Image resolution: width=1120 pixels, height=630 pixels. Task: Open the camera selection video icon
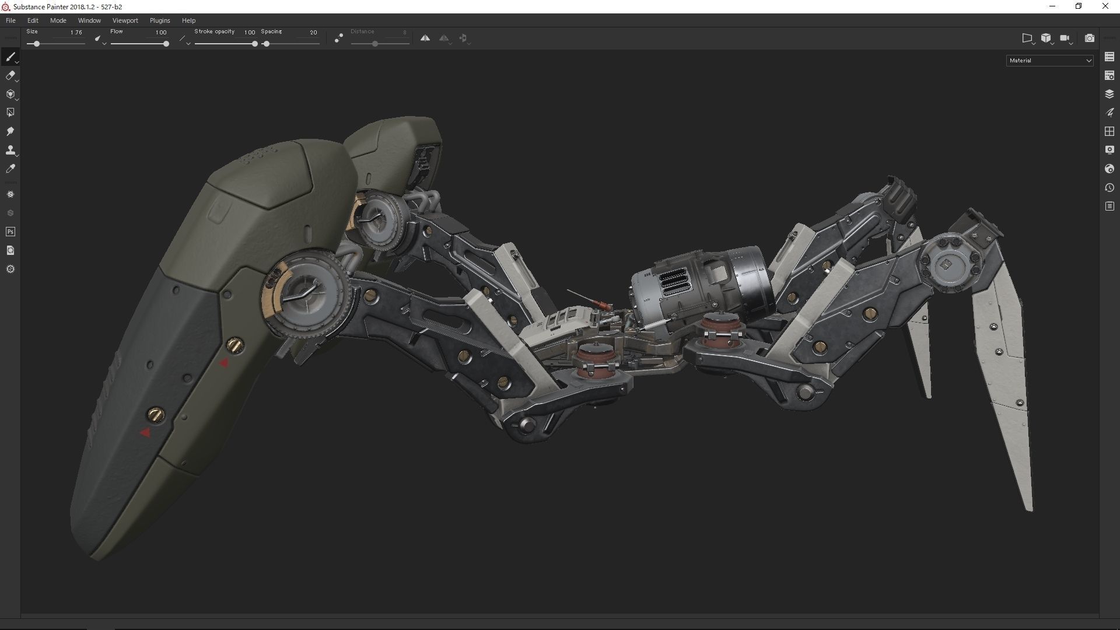[x=1065, y=38]
